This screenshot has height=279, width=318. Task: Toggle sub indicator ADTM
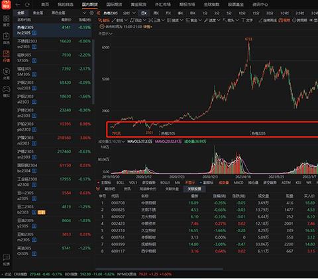[x=286, y=182]
